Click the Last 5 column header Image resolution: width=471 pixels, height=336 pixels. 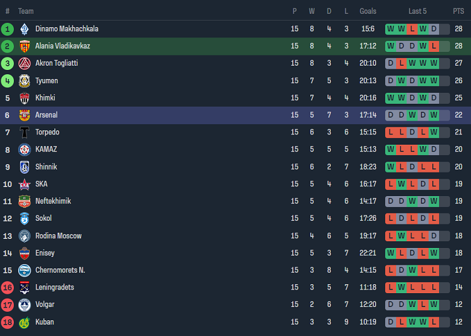[417, 11]
